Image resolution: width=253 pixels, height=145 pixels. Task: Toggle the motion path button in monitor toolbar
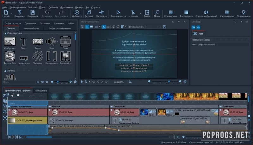(x=104, y=27)
